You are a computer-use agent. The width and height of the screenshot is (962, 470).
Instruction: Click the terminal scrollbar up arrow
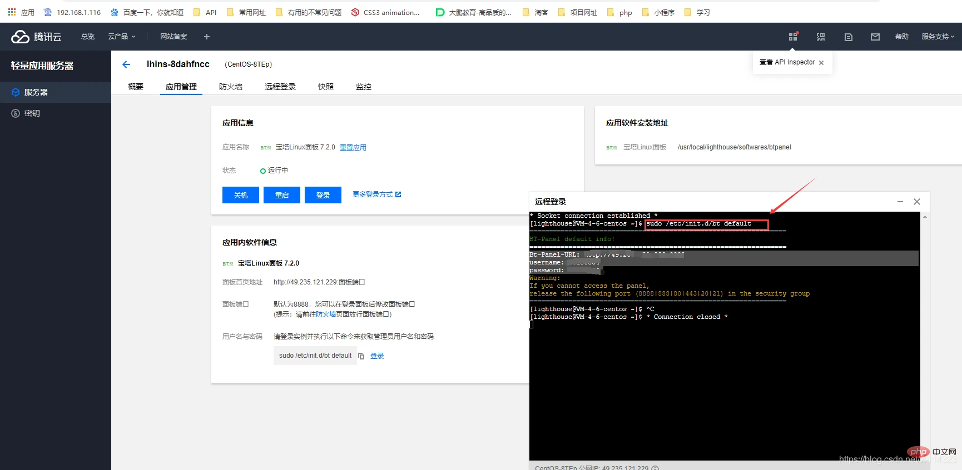point(925,216)
